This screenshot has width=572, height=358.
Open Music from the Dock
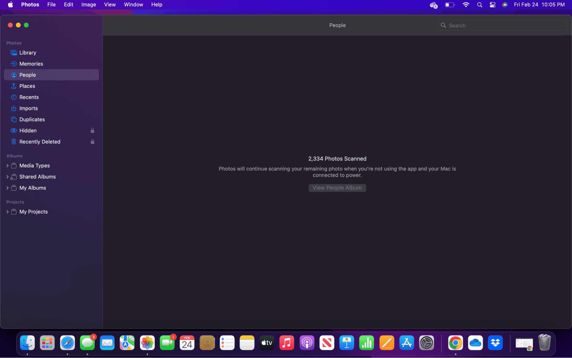pos(287,343)
